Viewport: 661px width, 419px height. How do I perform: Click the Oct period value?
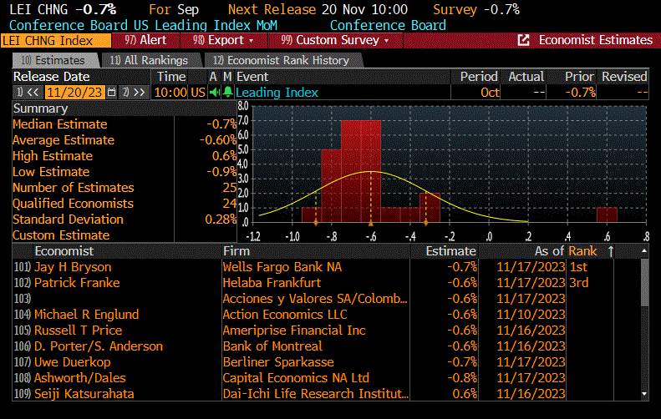pyautogui.click(x=490, y=92)
